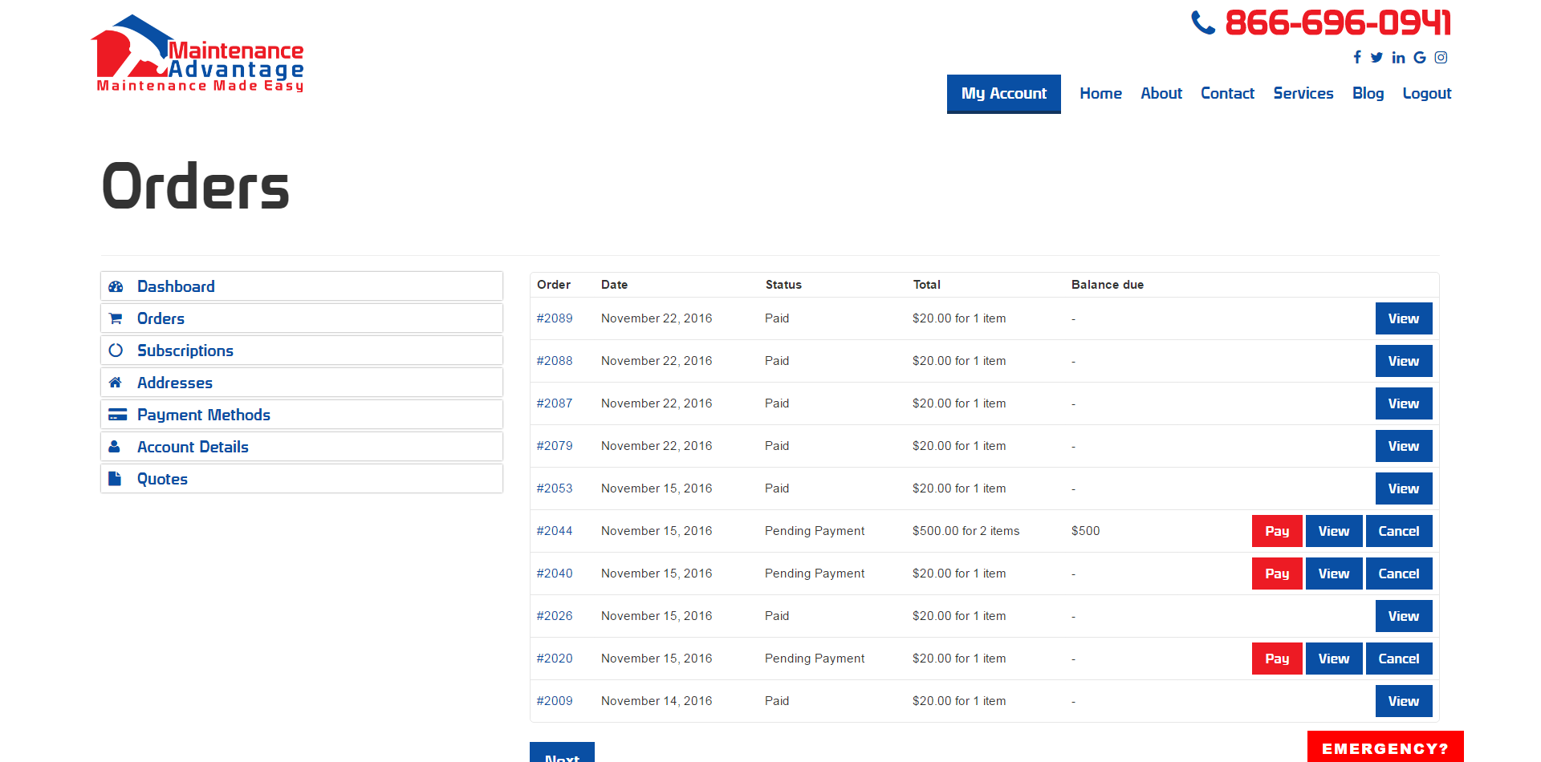This screenshot has height=762, width=1541.
Task: Open Payment Methods in the sidebar
Action: [x=302, y=415]
